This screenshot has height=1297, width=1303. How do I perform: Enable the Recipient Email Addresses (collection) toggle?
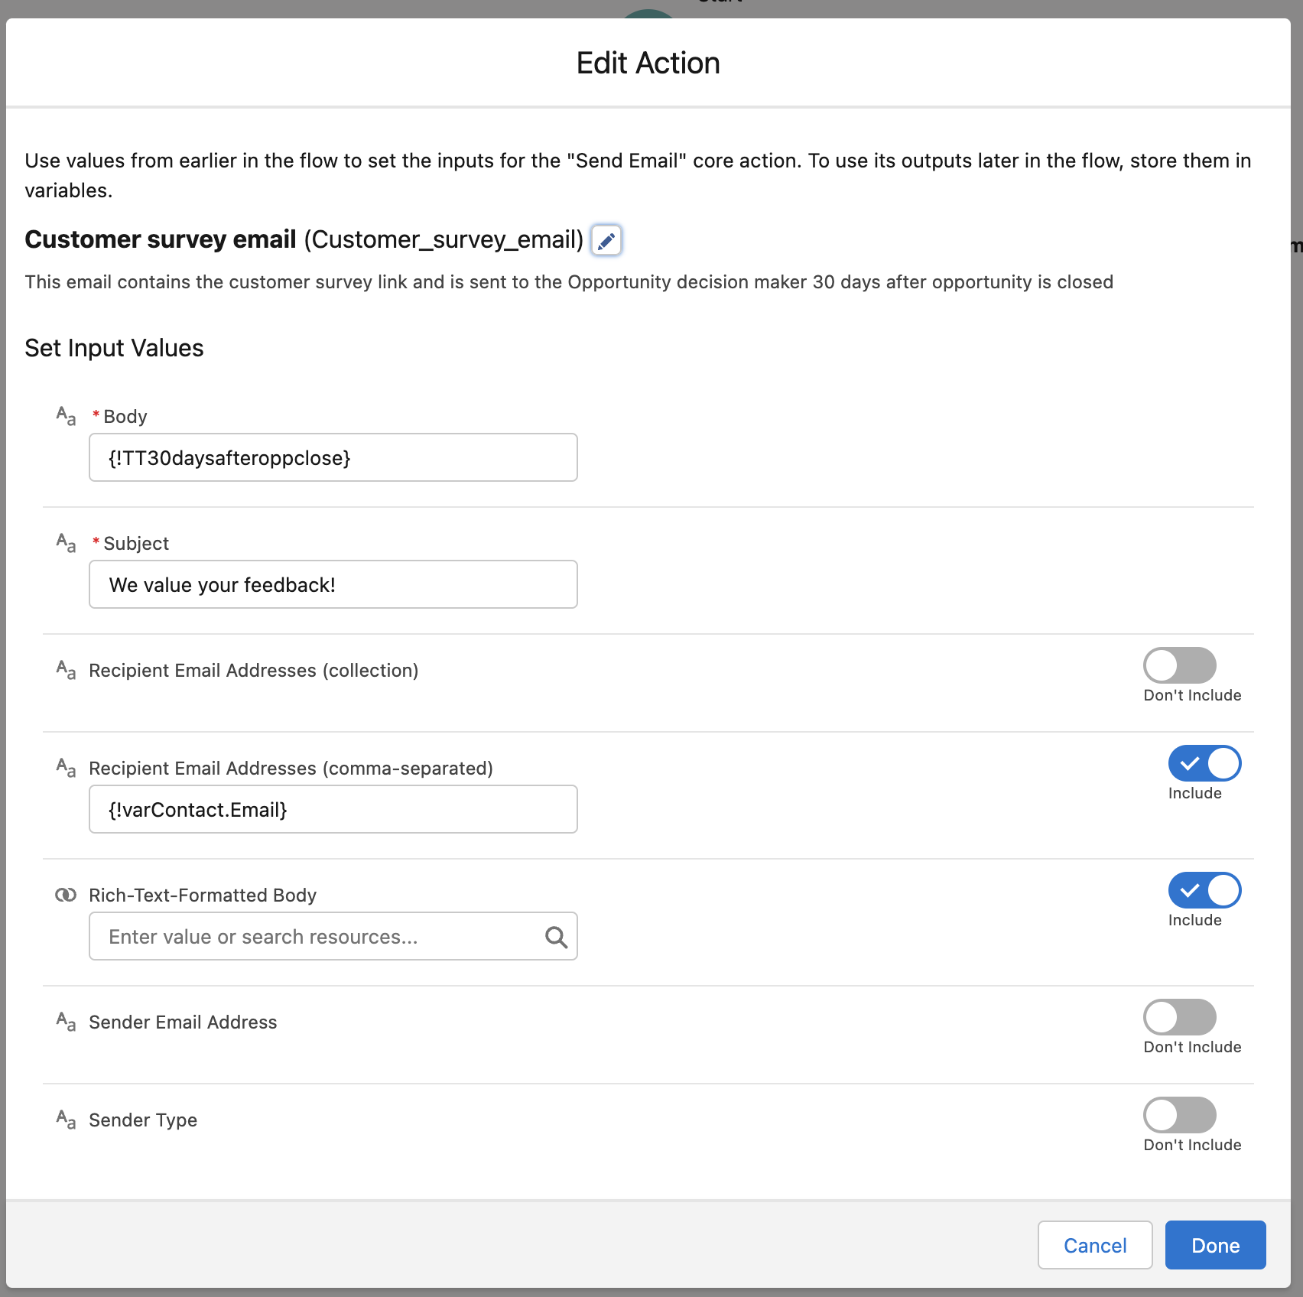[1179, 665]
